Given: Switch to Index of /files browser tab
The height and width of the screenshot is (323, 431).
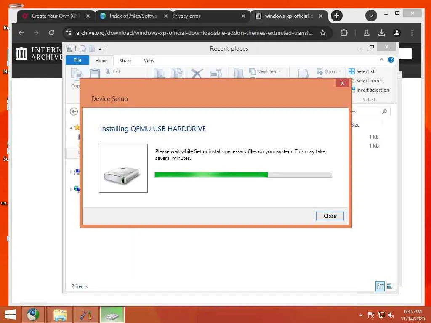Looking at the screenshot, I should pos(134,16).
